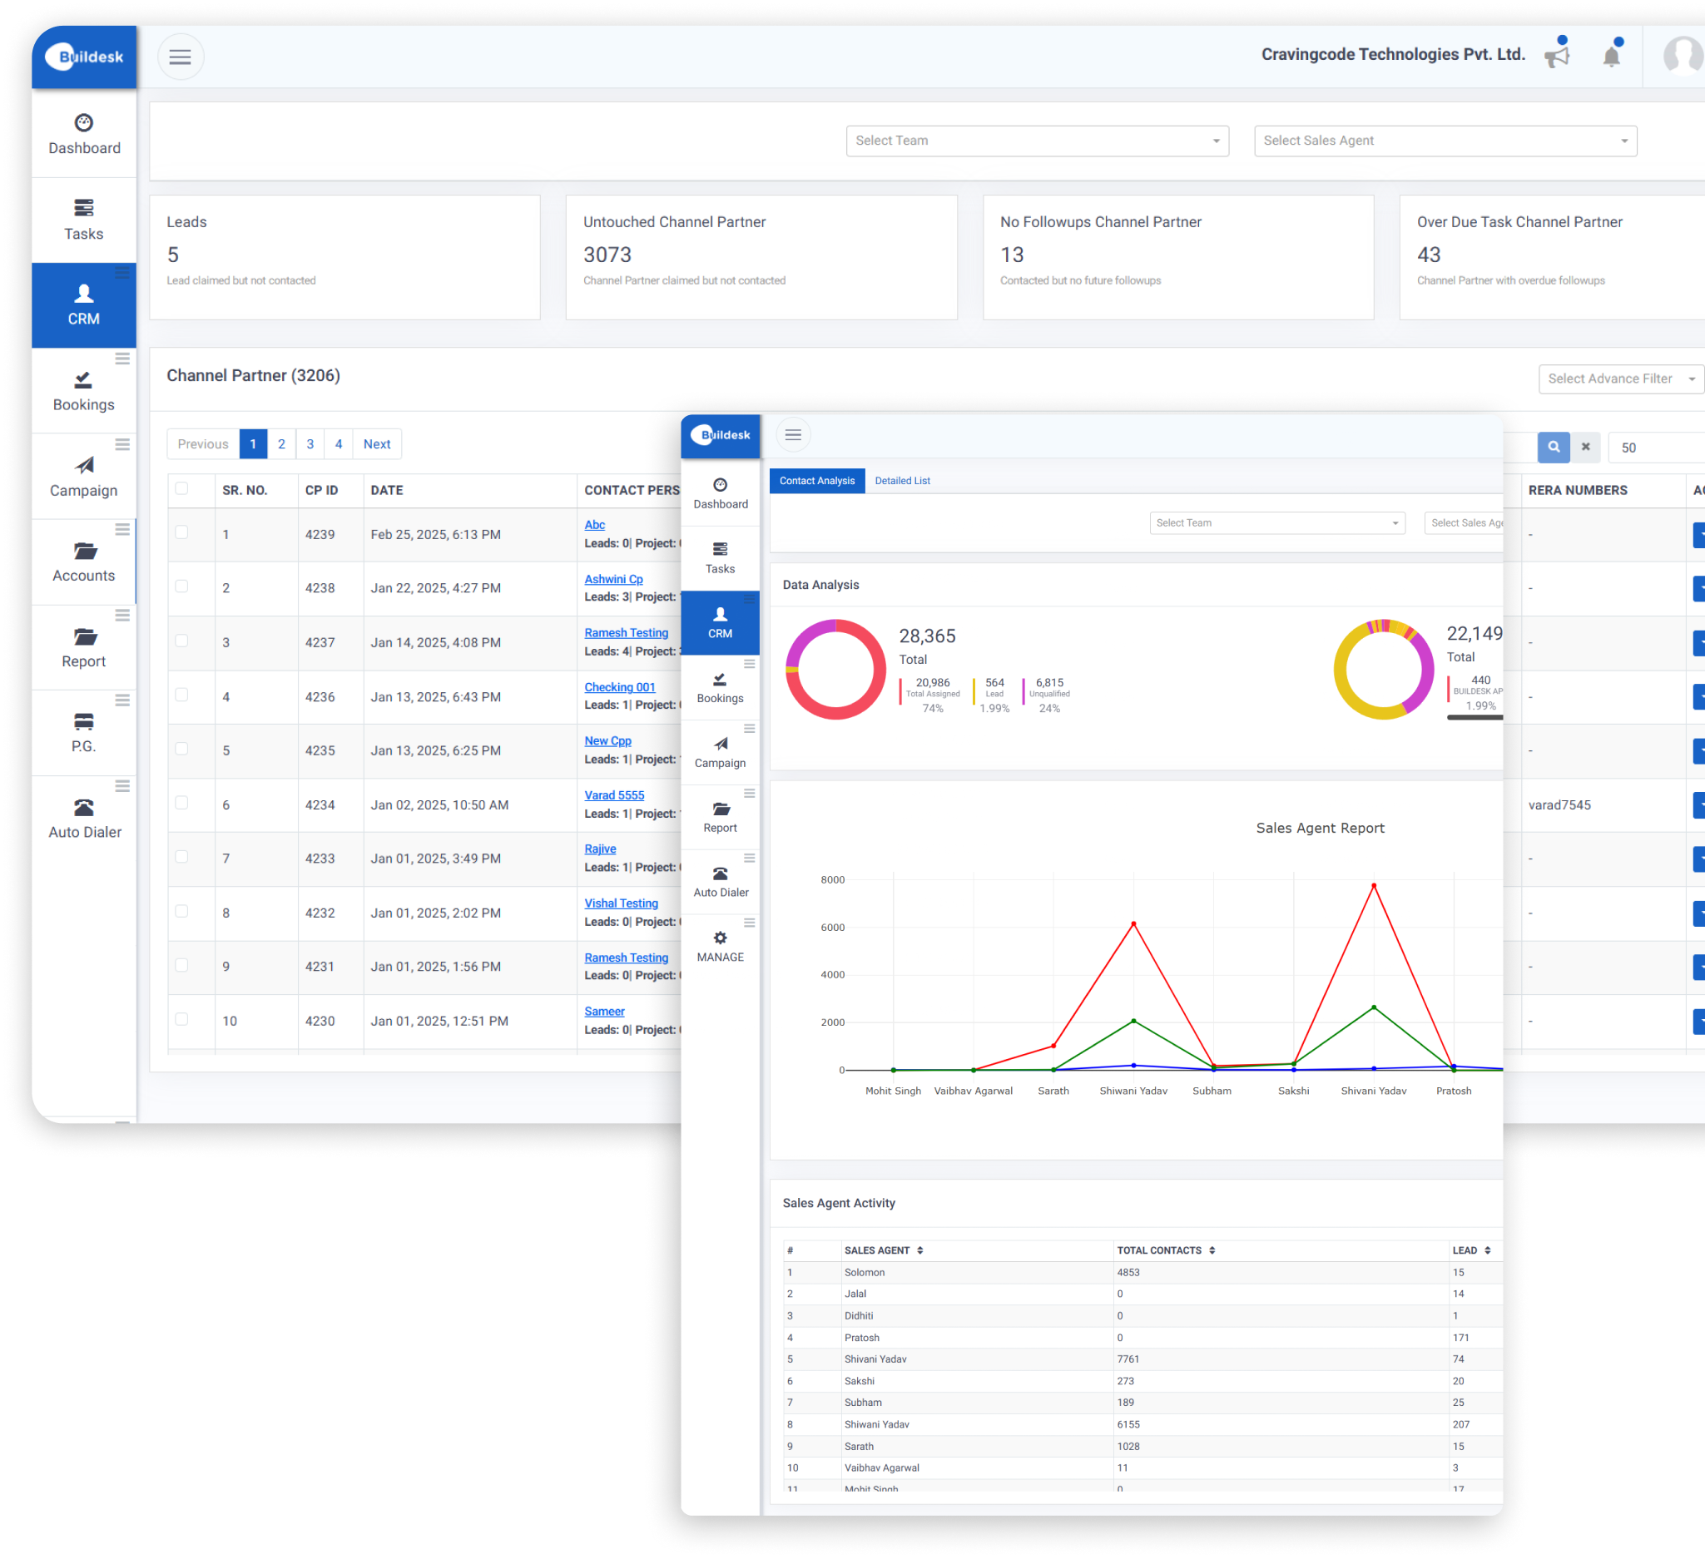Expand the Select Sales Agent dropdown
The height and width of the screenshot is (1559, 1705).
tap(1445, 141)
